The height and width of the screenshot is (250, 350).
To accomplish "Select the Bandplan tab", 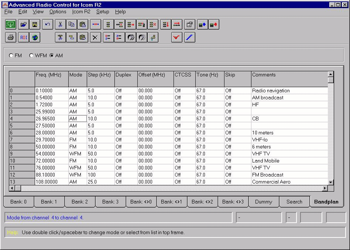I will tap(326, 202).
